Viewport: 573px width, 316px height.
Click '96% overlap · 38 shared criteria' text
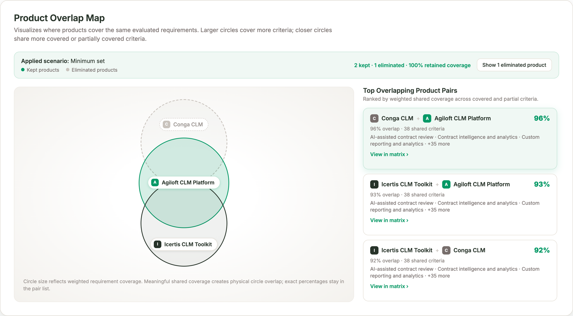[x=407, y=129]
